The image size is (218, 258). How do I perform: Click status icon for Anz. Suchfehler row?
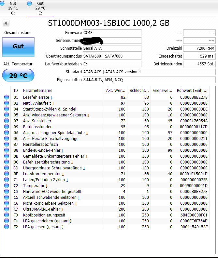(7, 121)
